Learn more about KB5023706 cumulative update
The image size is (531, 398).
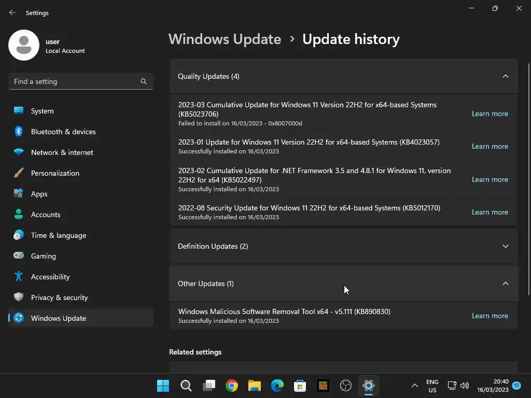tap(490, 113)
